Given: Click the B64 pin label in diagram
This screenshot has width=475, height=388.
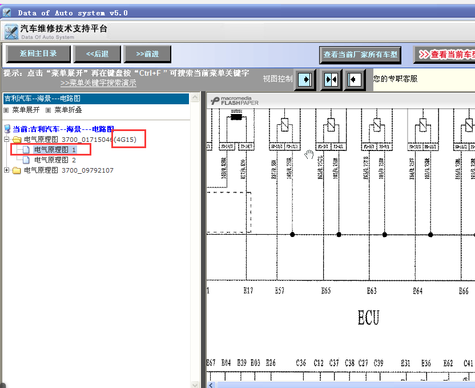Looking at the screenshot, I should click(418, 291).
